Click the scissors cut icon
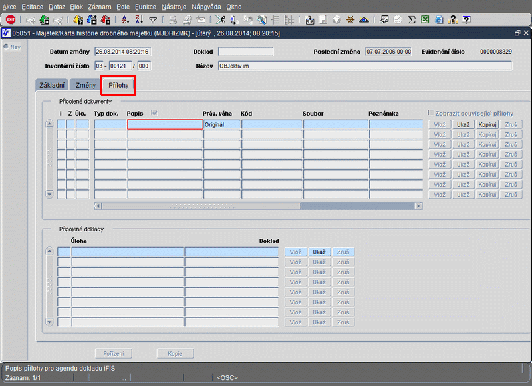 [x=220, y=20]
